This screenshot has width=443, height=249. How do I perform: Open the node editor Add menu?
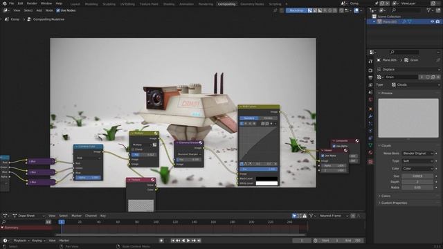point(39,10)
